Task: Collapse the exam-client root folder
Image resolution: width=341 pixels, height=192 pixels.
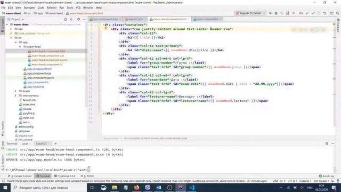Action: pyautogui.click(x=7, y=25)
